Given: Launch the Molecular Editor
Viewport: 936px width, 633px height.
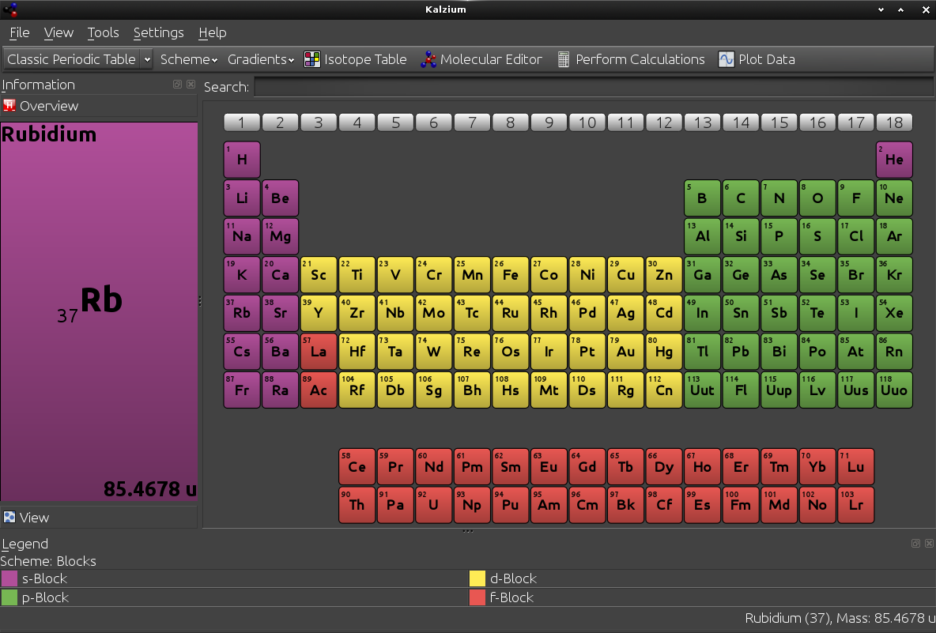Looking at the screenshot, I should [481, 59].
